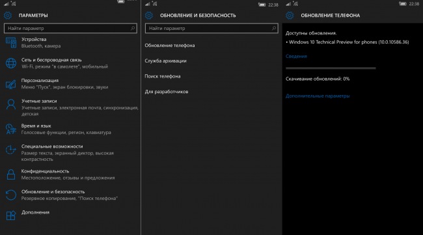
Task: Open the Обновление и безопасность category label
Action: [x=53, y=191]
